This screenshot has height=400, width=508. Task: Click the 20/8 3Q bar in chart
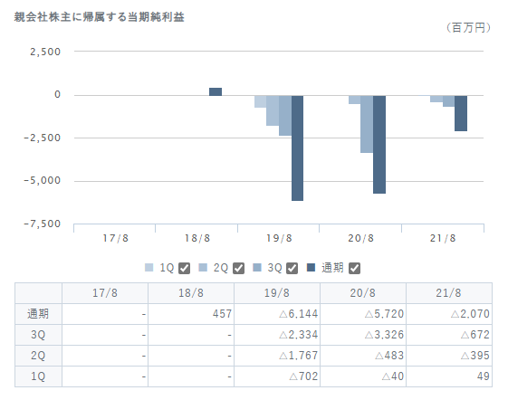367,124
